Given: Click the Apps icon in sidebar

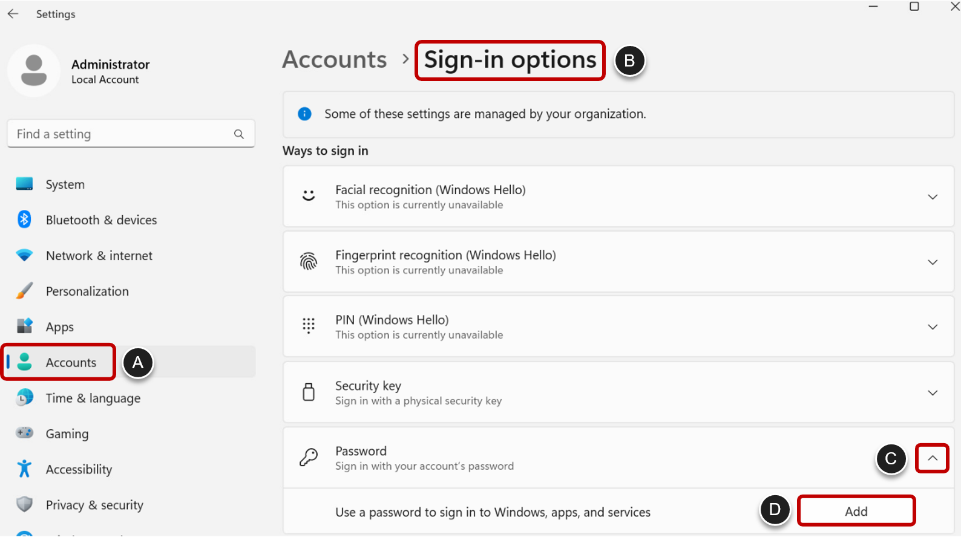Looking at the screenshot, I should coord(25,326).
